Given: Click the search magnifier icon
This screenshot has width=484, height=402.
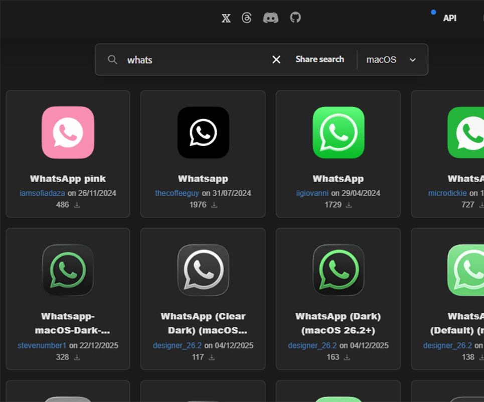Looking at the screenshot, I should pos(112,59).
